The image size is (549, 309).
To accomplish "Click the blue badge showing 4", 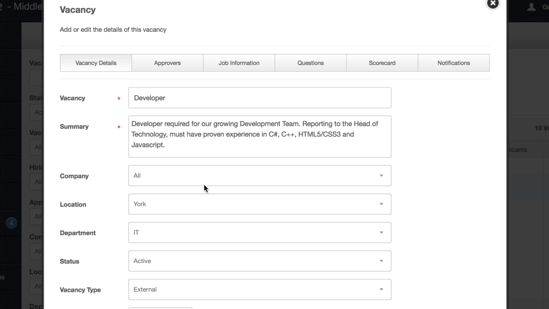I will pyautogui.click(x=12, y=223).
